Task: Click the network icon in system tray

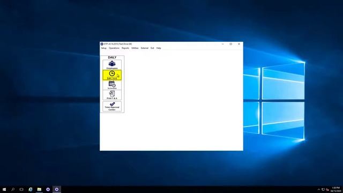Action: 323,189
